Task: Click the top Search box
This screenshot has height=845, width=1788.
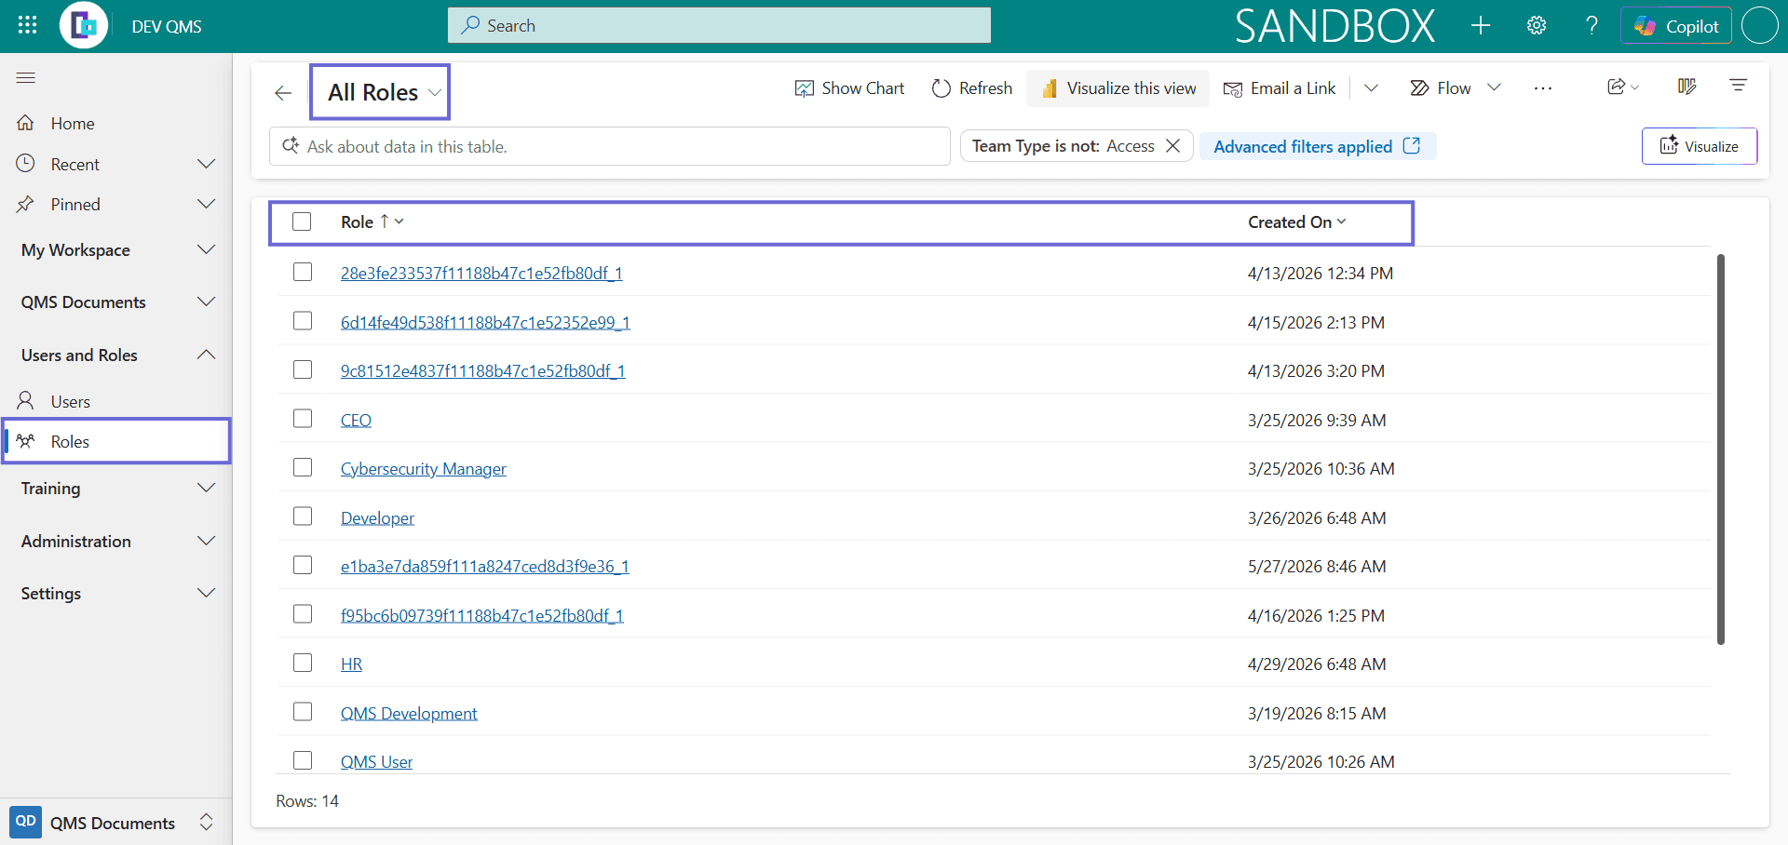Action: tap(719, 25)
